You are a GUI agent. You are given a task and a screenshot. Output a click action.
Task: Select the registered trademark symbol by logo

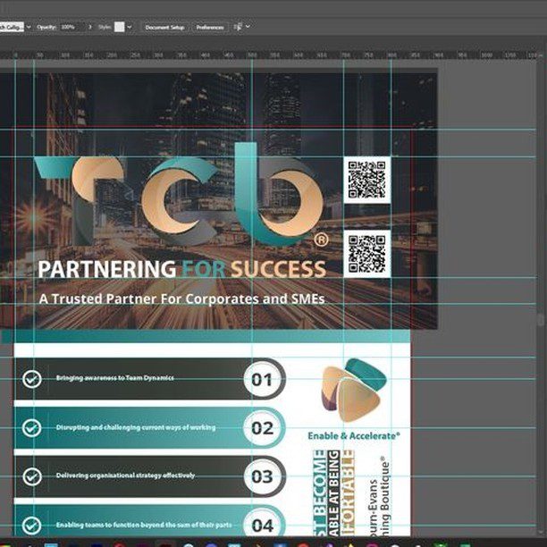click(x=321, y=240)
